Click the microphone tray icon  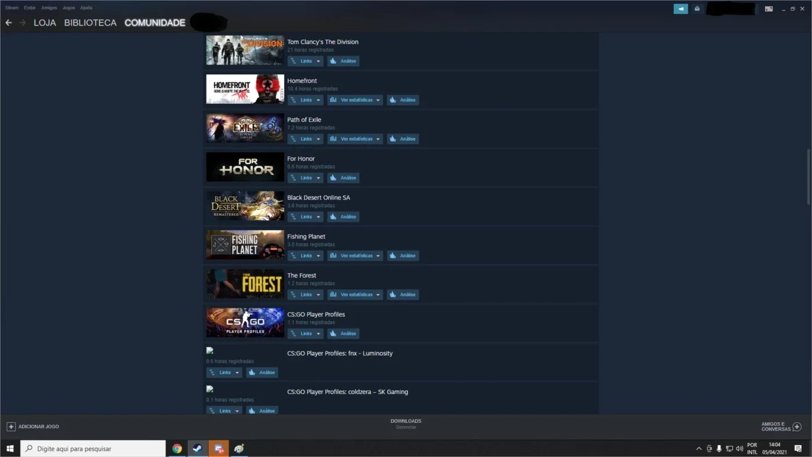719,448
